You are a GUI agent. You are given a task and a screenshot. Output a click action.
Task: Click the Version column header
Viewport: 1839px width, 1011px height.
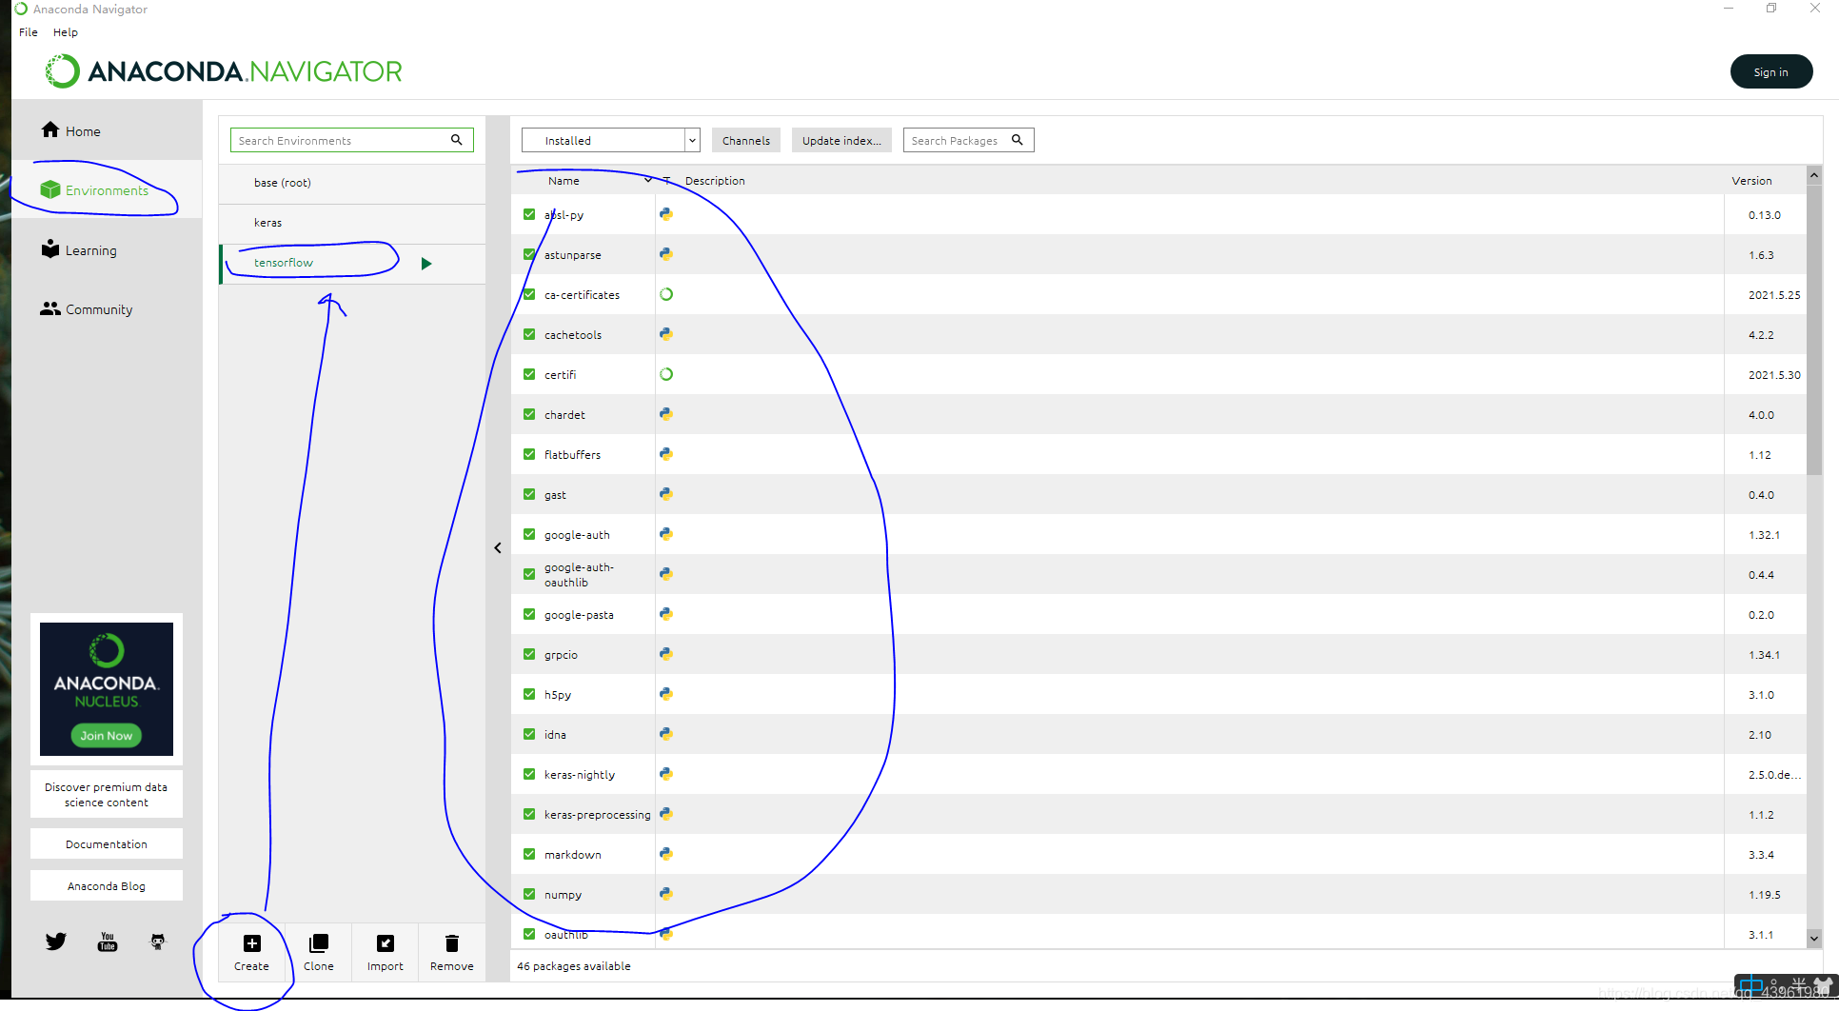tap(1751, 180)
